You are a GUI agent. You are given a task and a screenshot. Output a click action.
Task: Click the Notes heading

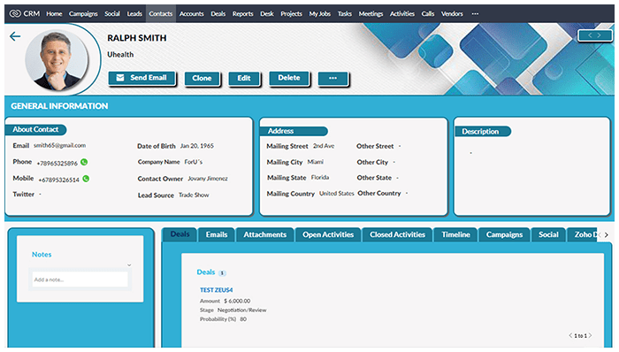(42, 255)
